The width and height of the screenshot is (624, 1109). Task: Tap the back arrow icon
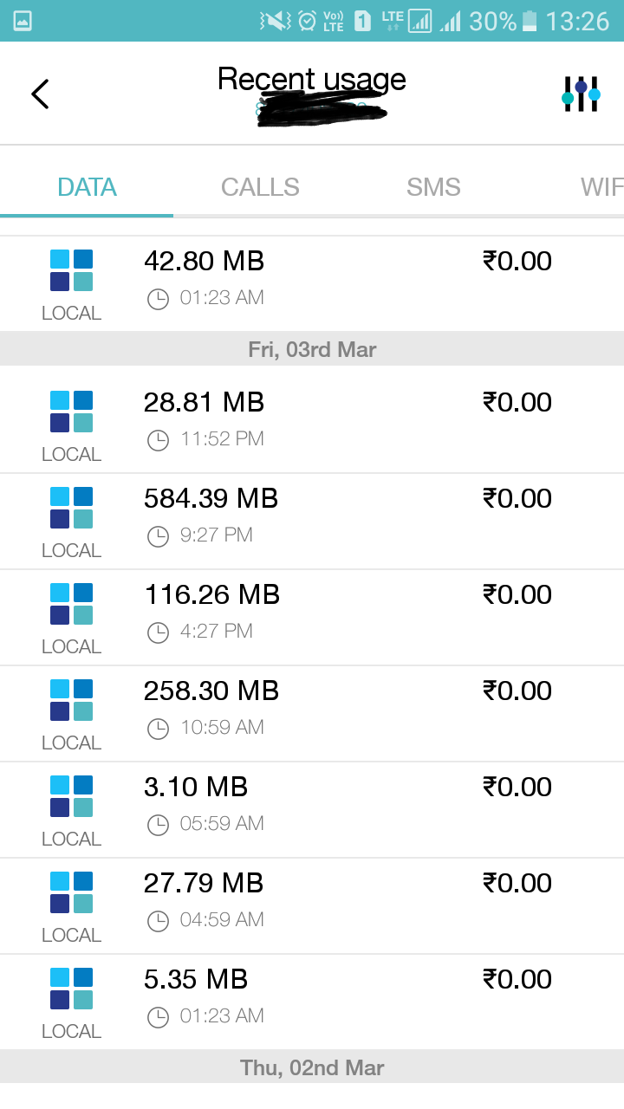tap(40, 94)
